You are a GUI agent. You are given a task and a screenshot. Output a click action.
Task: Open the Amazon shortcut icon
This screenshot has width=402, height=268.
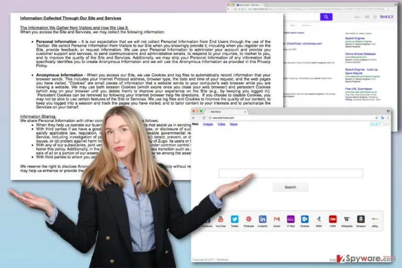click(361, 219)
